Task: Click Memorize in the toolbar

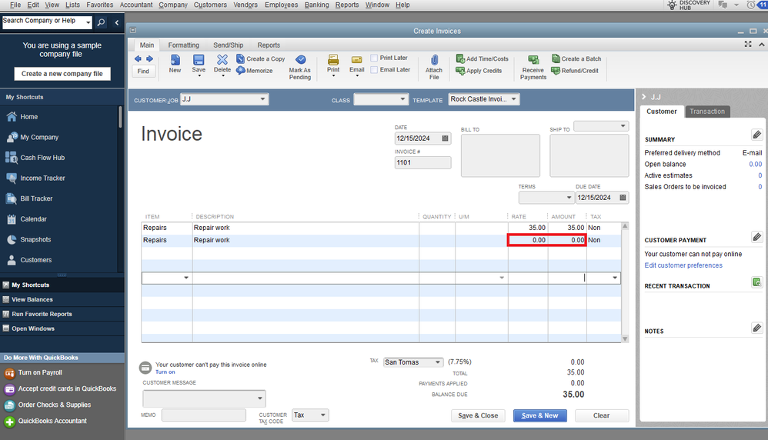Action: 254,71
